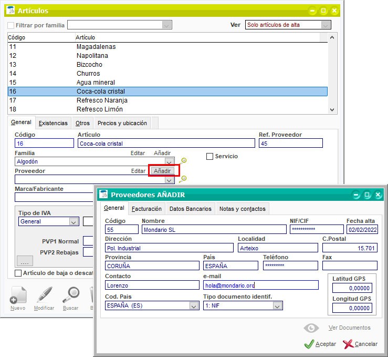Select the General tab in Proveedores window
This screenshot has width=388, height=357.
[114, 208]
